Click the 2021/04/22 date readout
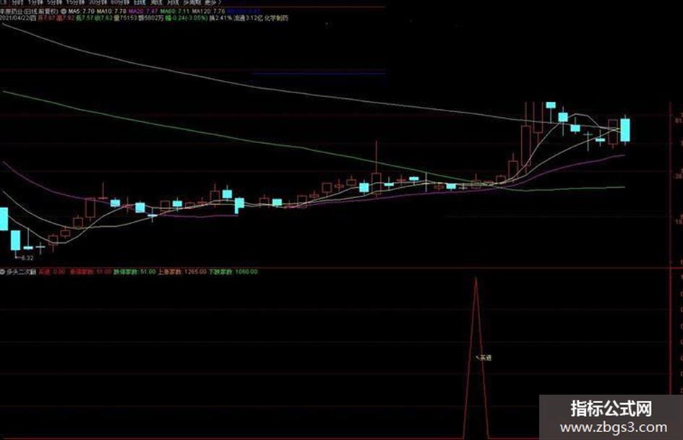683x440 pixels. point(18,18)
